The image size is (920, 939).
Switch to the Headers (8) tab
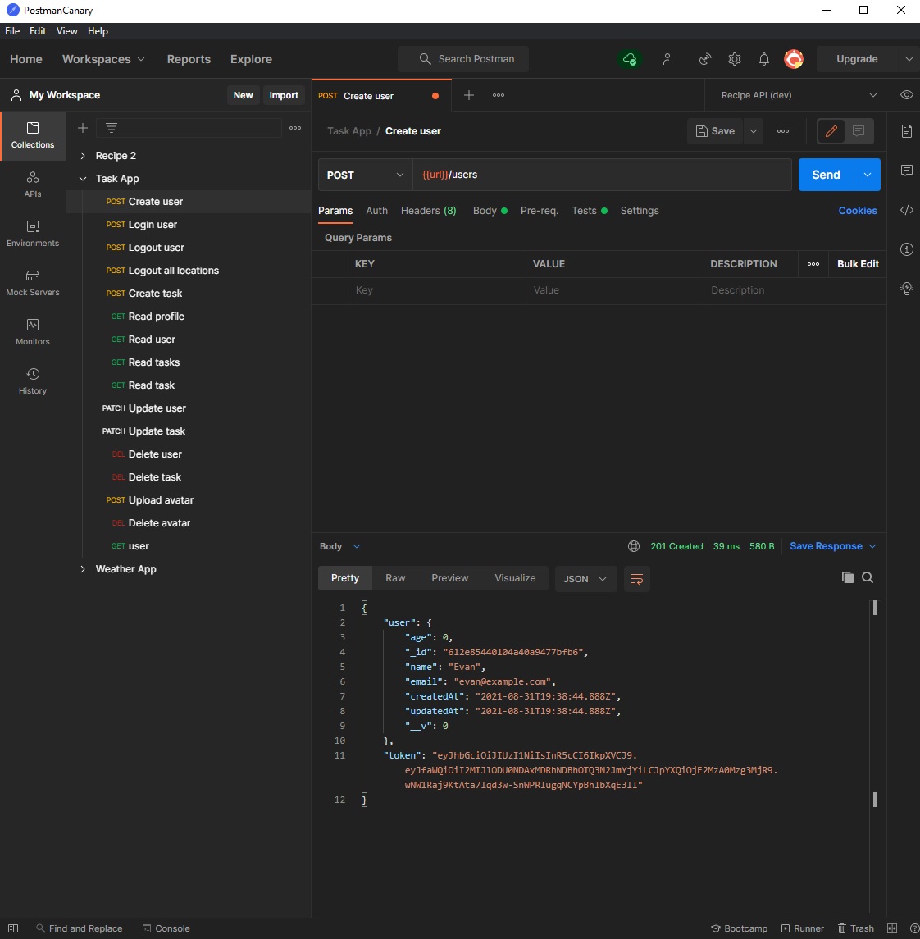429,211
